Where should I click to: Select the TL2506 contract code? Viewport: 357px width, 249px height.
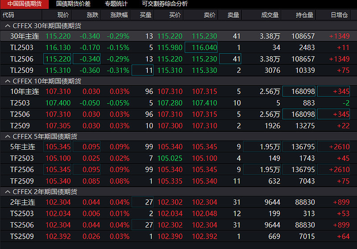click(x=21, y=59)
